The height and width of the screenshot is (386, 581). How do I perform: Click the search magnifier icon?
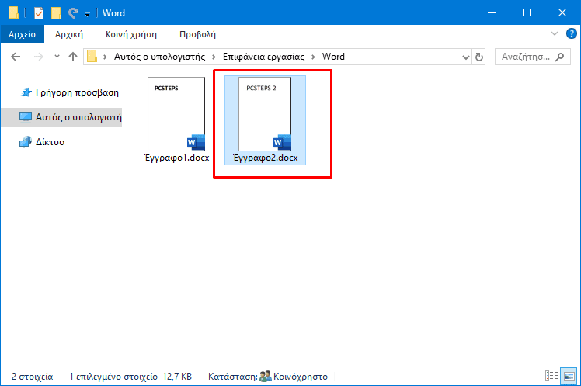pyautogui.click(x=560, y=57)
